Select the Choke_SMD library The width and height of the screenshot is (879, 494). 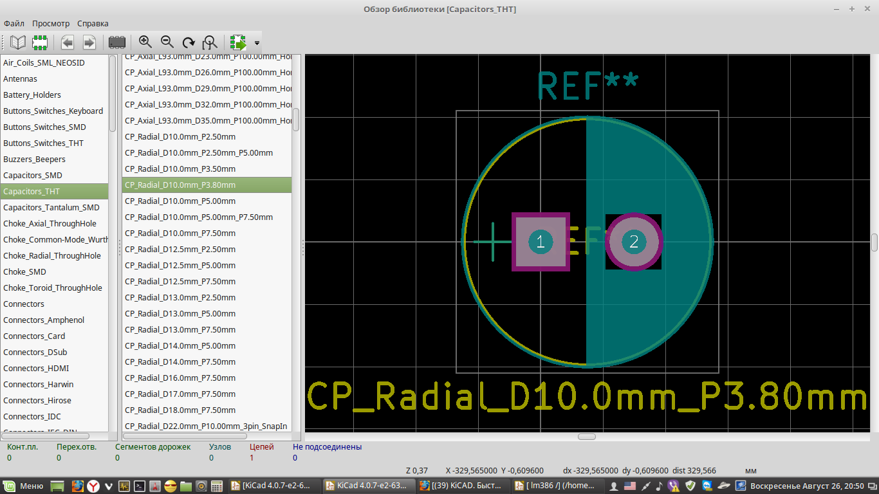(54, 271)
